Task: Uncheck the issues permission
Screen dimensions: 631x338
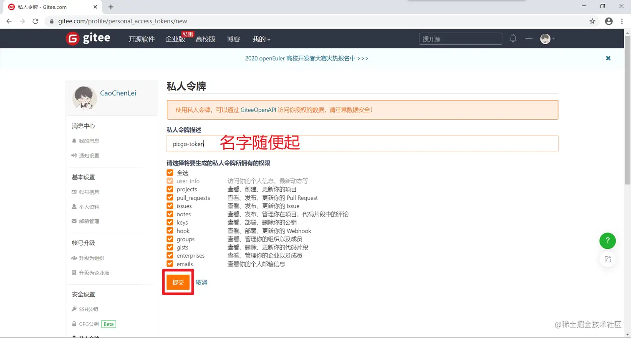Action: tap(170, 206)
